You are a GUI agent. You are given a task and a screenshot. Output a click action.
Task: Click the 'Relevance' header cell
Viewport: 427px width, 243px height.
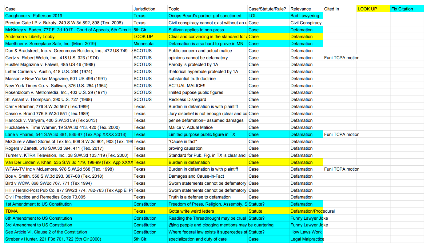point(306,9)
